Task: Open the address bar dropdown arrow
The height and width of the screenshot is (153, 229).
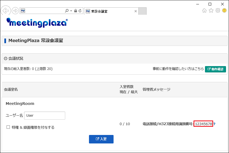Action: tap(71, 11)
